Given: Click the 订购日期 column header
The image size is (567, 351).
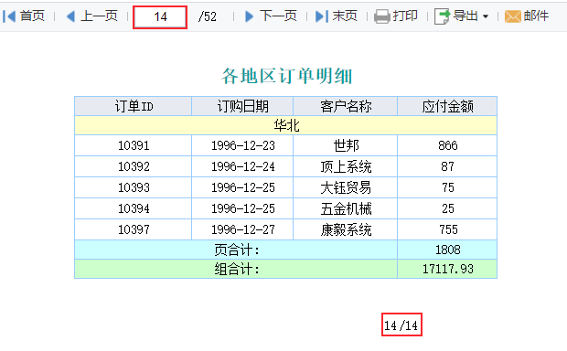Looking at the screenshot, I should coord(242,106).
